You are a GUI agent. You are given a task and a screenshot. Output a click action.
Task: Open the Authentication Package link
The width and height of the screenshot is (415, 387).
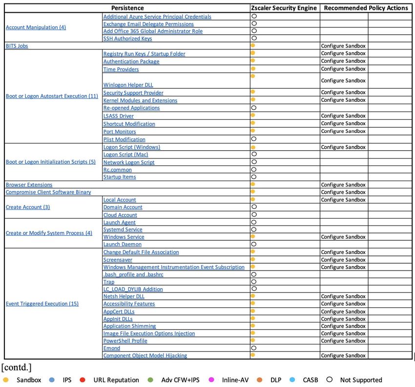(x=131, y=62)
